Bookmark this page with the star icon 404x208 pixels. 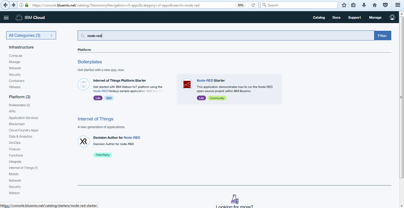point(344,5)
